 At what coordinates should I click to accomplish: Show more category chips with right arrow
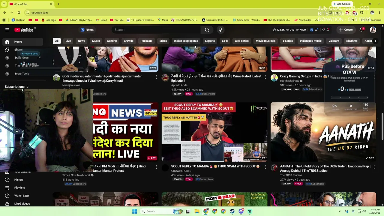click(x=375, y=41)
